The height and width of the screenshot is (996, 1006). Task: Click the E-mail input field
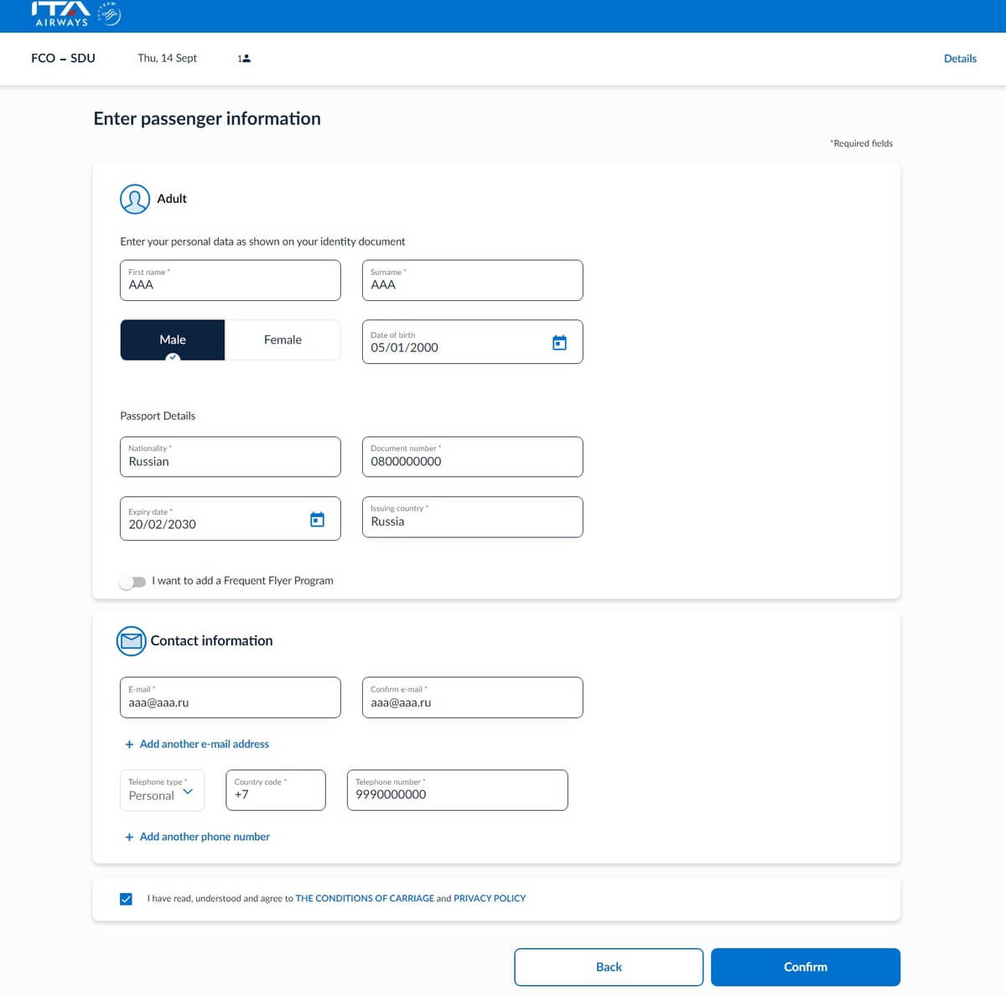coord(231,698)
